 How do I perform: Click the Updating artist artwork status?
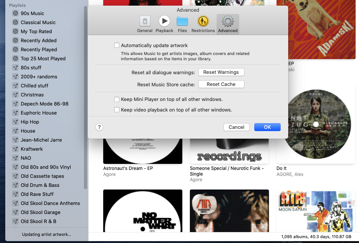[x=46, y=234]
